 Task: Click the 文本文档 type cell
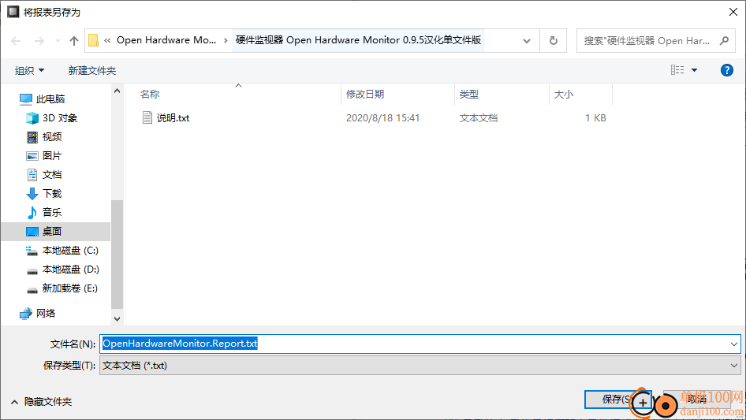pos(479,118)
